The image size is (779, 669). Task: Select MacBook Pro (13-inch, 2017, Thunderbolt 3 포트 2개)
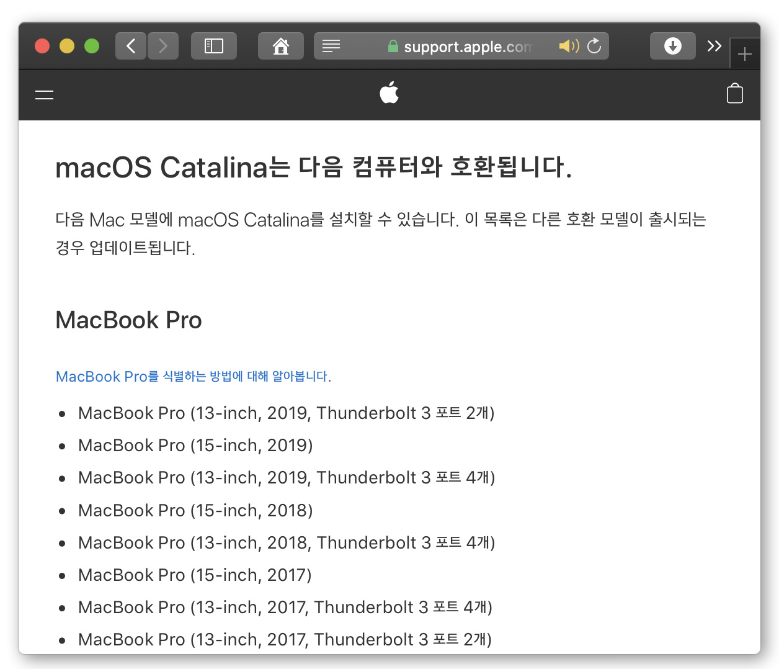[x=285, y=640]
